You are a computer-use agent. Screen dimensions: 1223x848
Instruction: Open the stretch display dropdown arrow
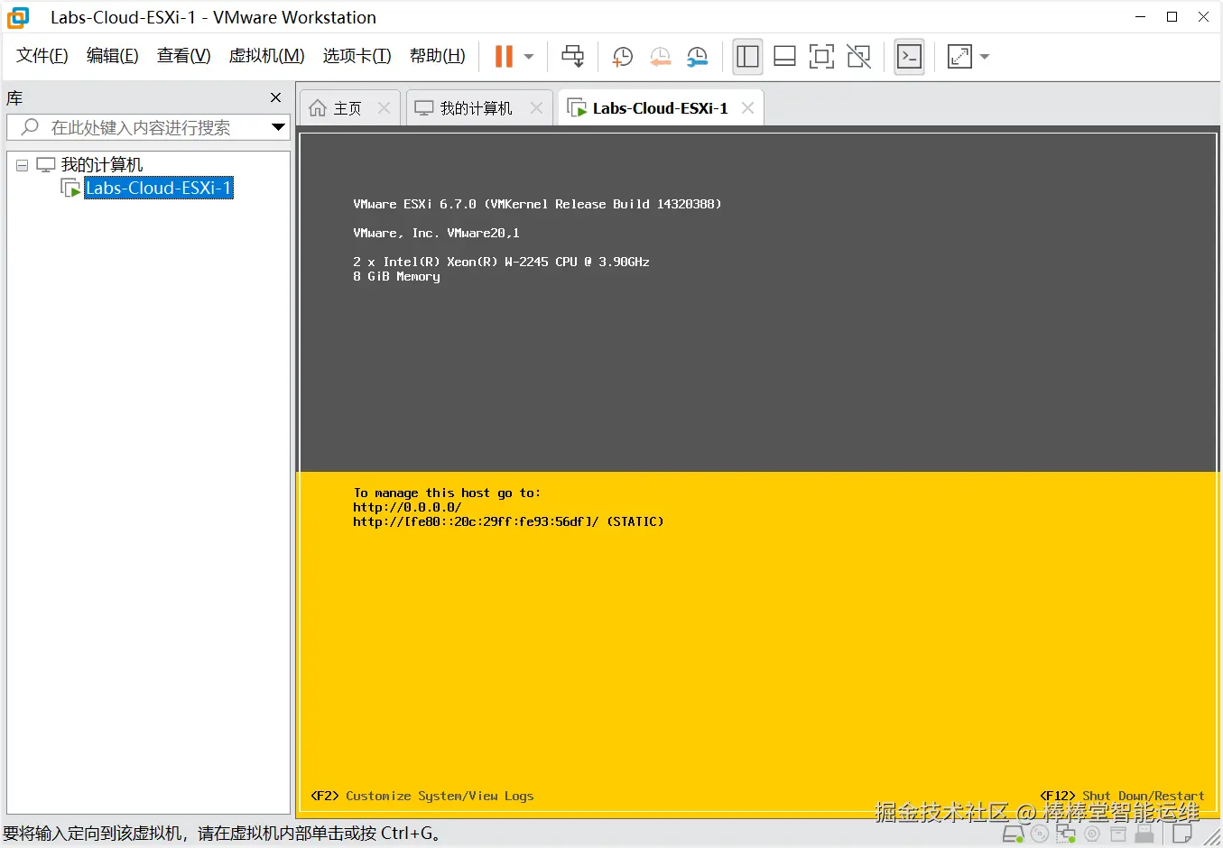pyautogui.click(x=985, y=57)
